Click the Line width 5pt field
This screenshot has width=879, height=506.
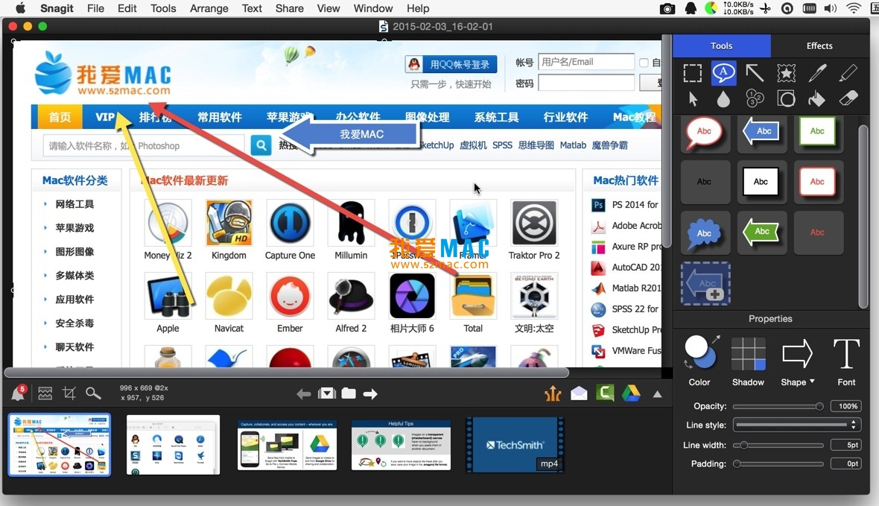coord(846,445)
